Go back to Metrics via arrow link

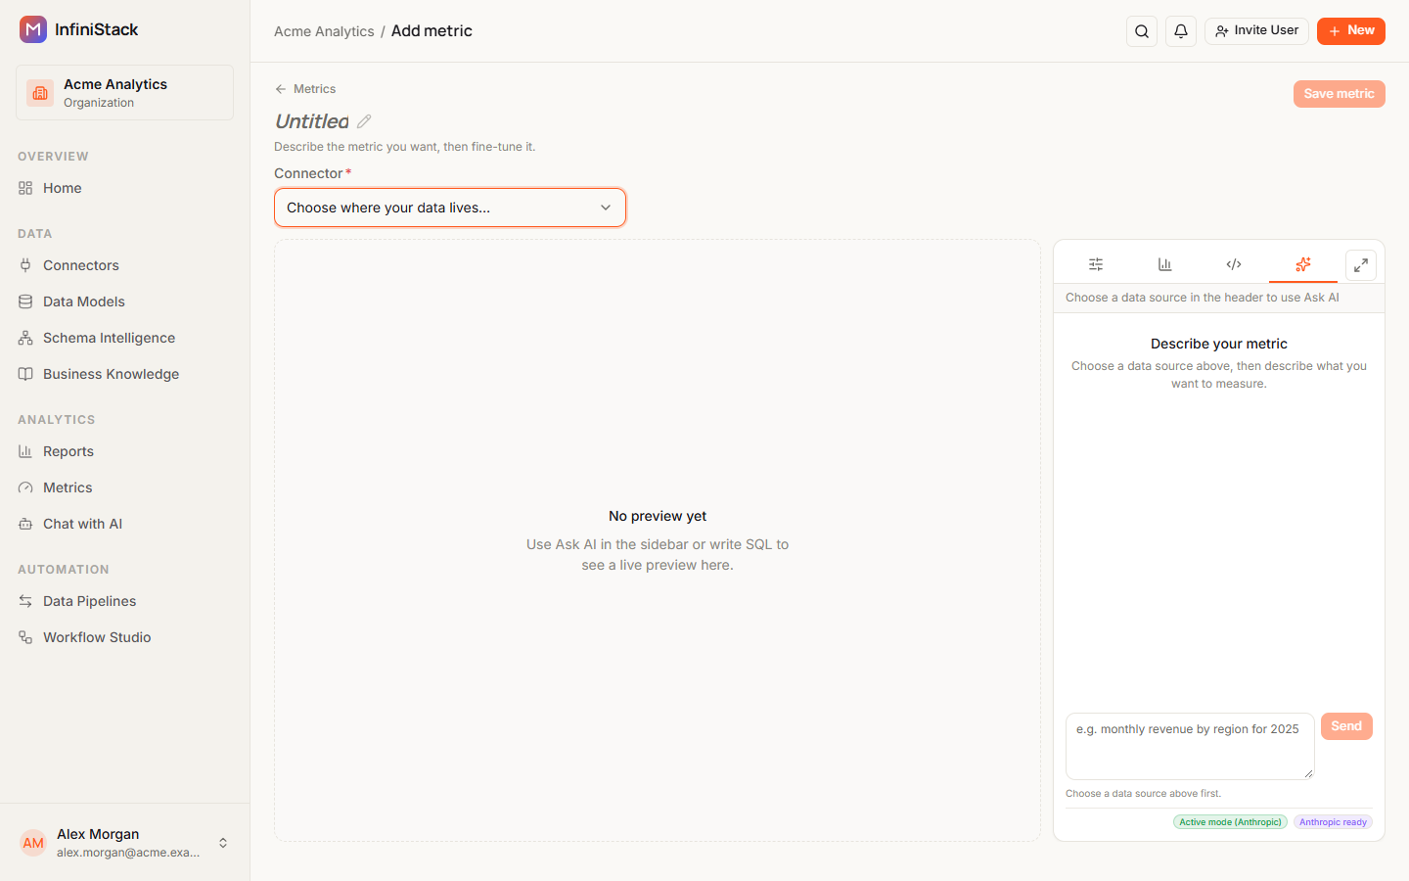305,89
